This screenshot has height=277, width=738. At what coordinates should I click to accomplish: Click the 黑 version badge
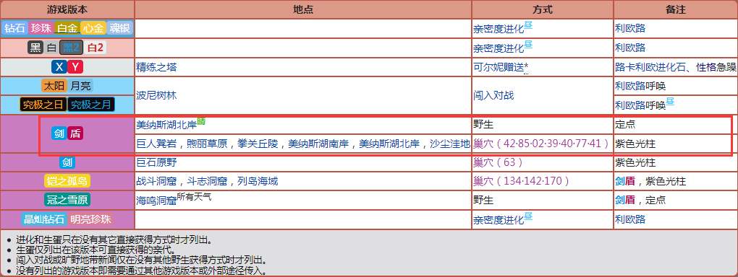click(x=35, y=48)
